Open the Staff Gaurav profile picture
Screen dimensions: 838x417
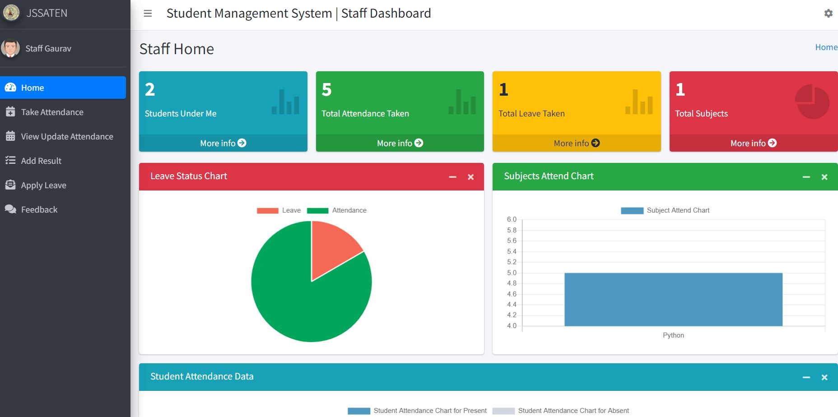[10, 48]
